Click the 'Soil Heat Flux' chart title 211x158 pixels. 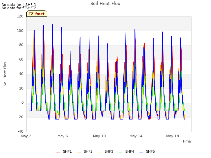(105, 4)
